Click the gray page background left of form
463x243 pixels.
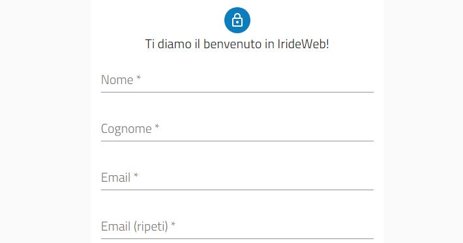pos(45,121)
